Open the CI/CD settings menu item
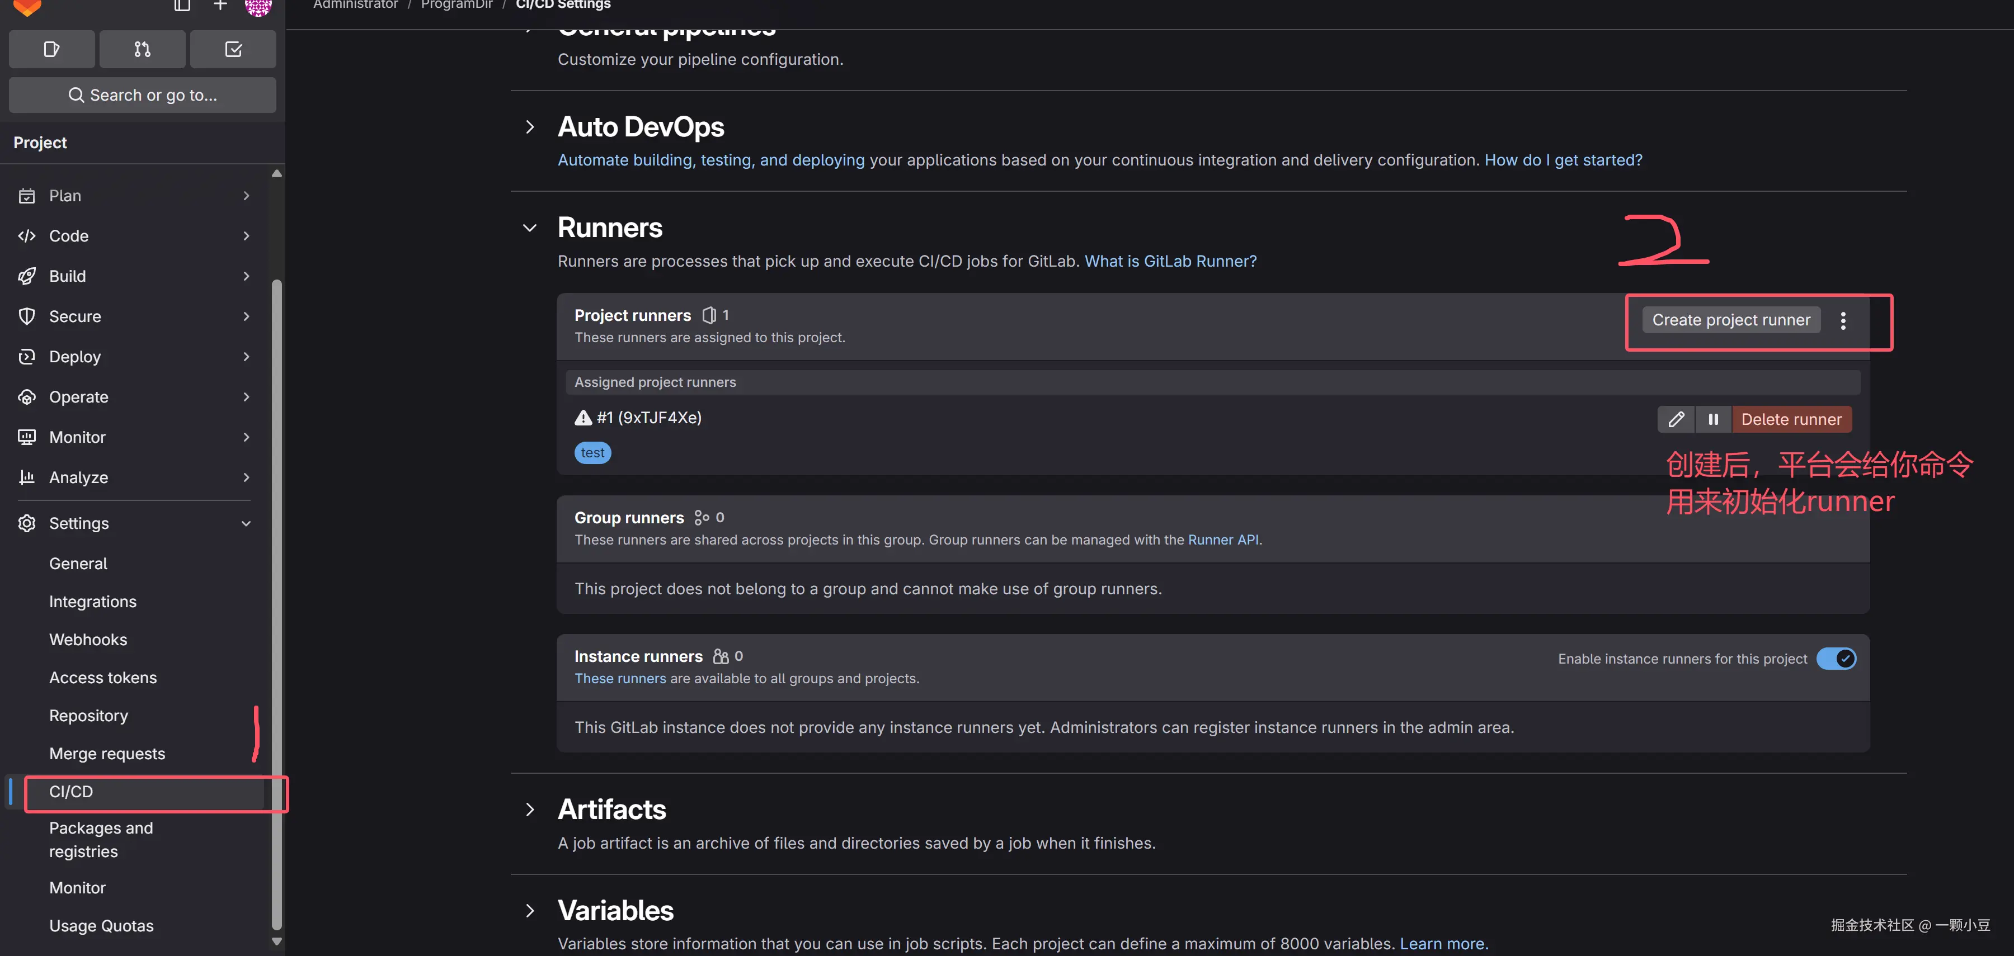 (x=71, y=792)
